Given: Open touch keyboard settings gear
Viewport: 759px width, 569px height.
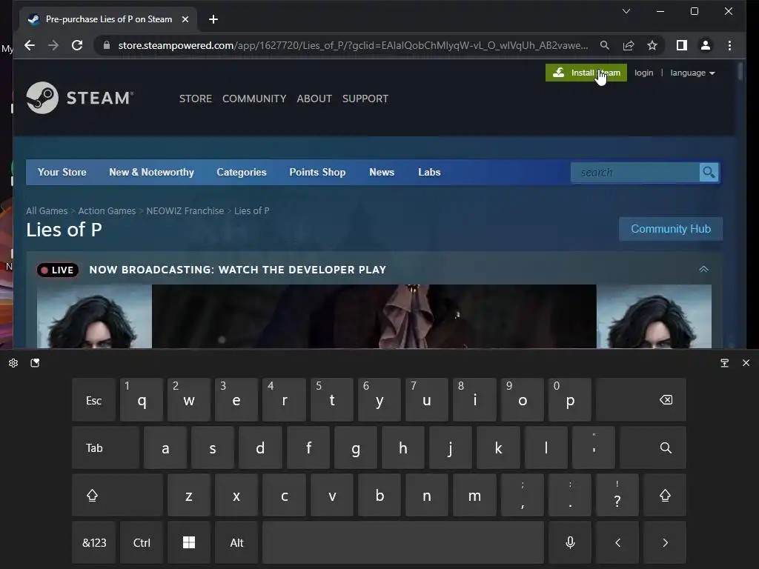Looking at the screenshot, I should pyautogui.click(x=13, y=363).
